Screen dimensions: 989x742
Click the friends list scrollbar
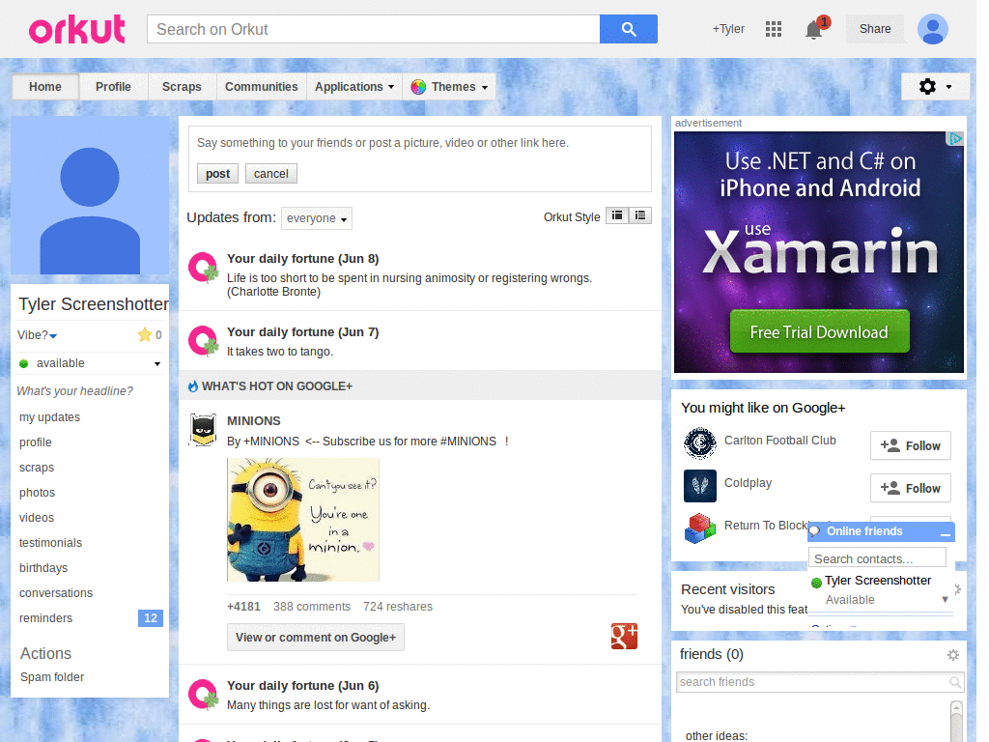pyautogui.click(x=956, y=721)
